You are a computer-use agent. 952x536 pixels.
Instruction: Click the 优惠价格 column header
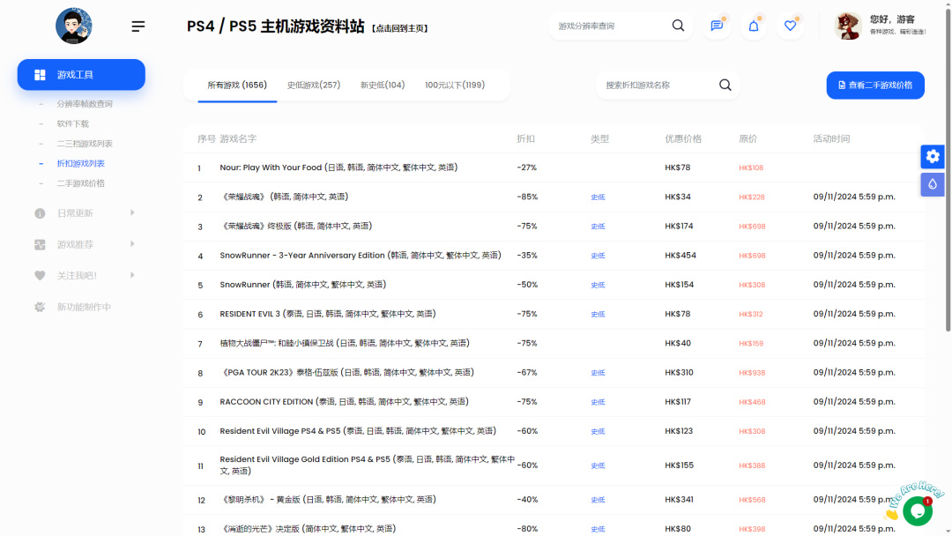(683, 139)
